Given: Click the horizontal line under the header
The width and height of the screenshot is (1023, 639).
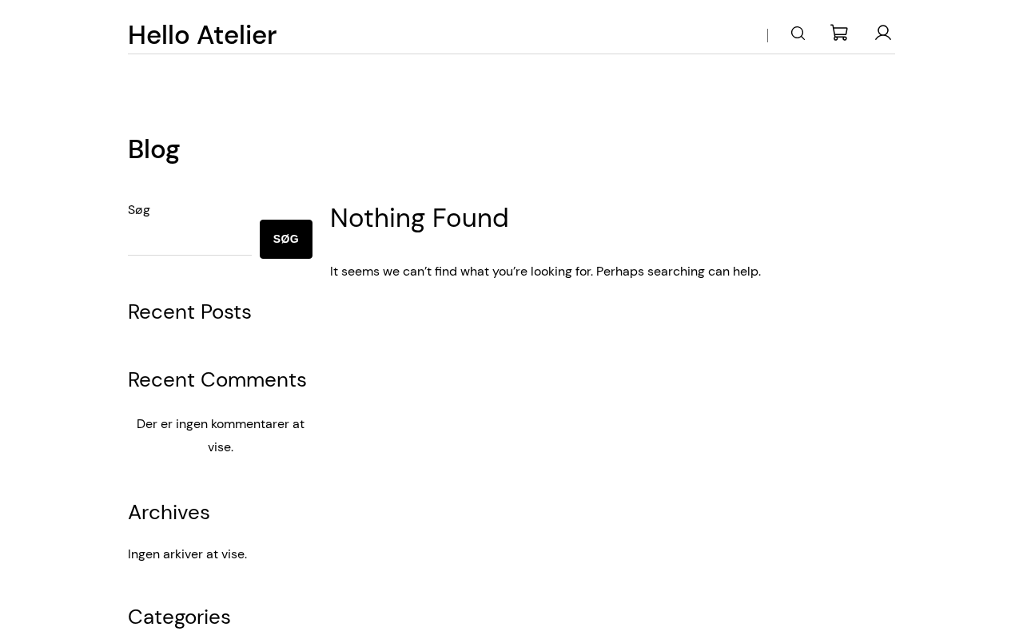Looking at the screenshot, I should [x=511, y=54].
